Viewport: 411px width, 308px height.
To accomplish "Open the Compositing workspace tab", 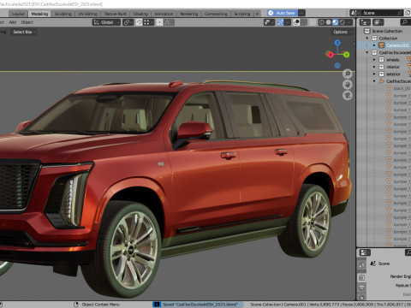I will pyautogui.click(x=216, y=14).
